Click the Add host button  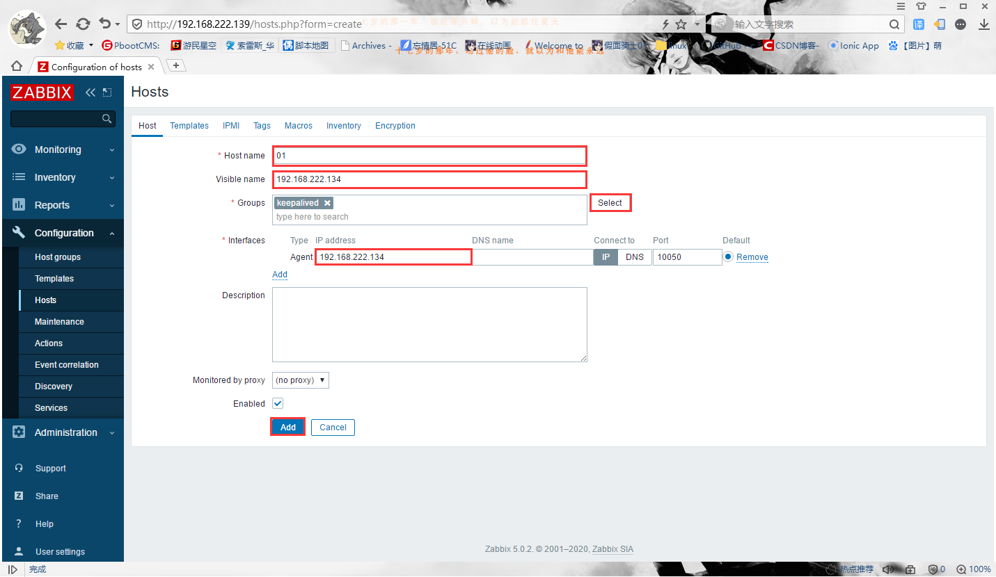tap(288, 427)
